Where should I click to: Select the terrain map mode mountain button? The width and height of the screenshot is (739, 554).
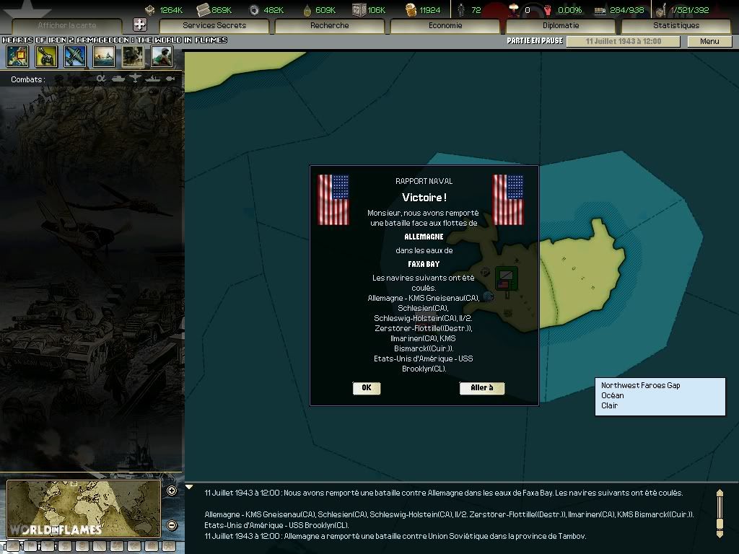coord(13,547)
